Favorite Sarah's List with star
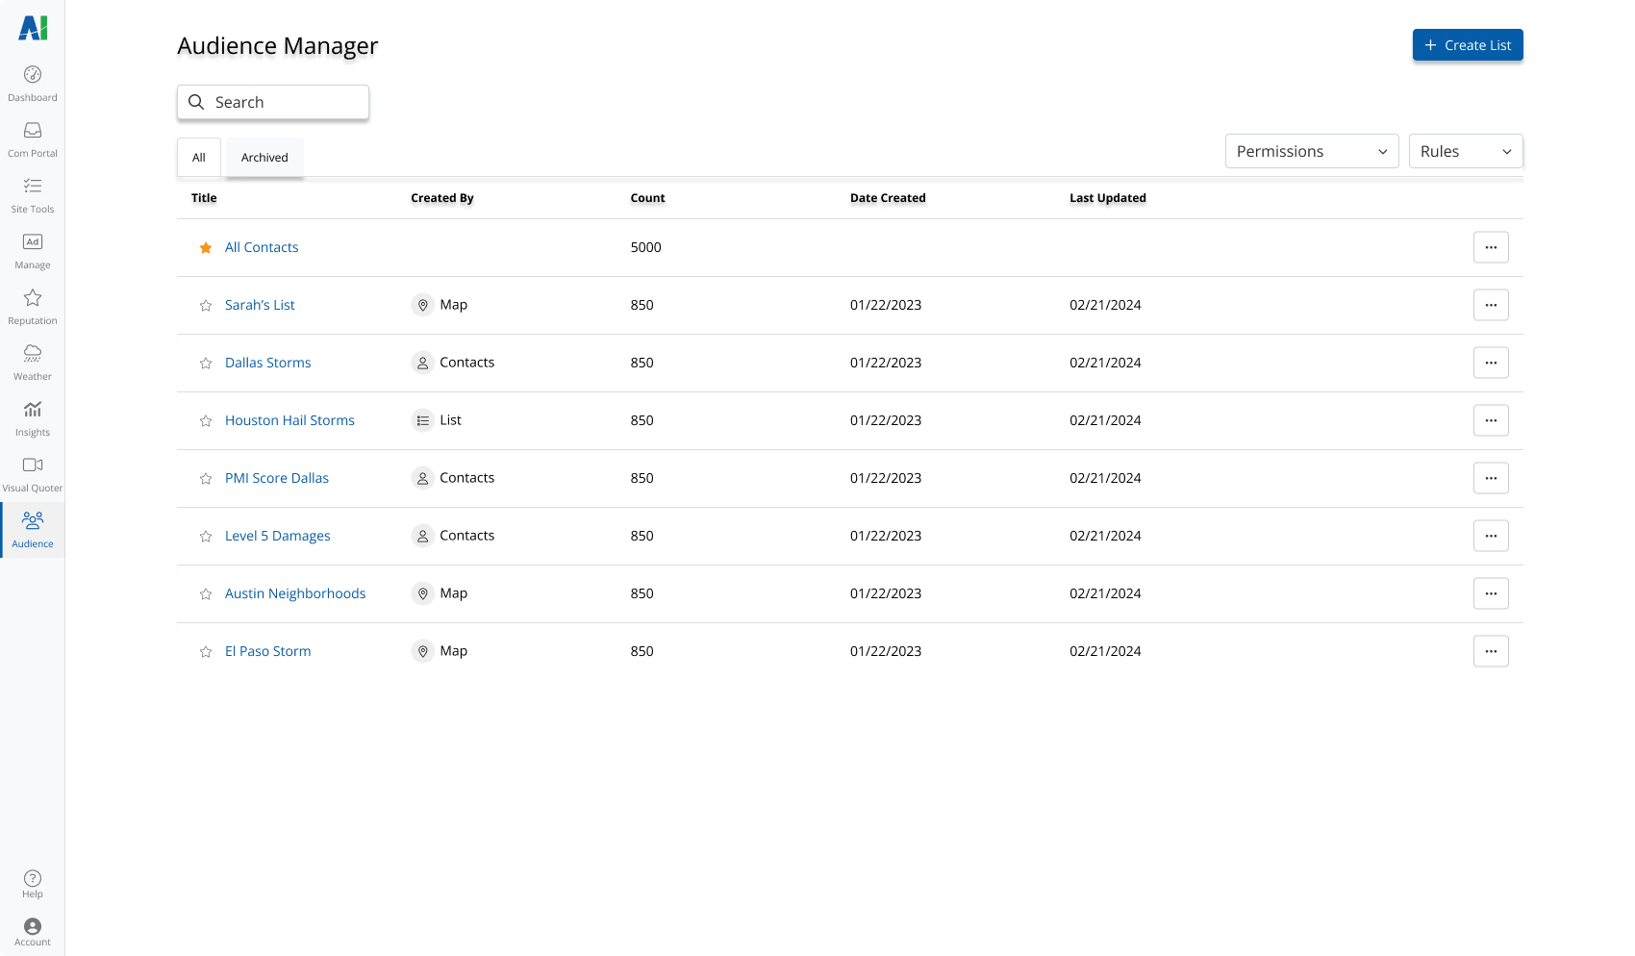Screen dimensions: 1635x956 tap(206, 306)
